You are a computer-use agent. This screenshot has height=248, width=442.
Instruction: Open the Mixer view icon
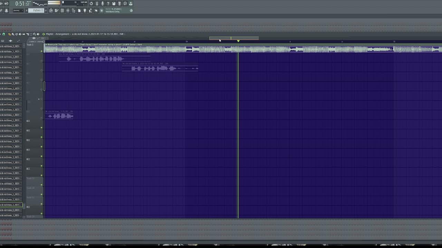(68, 10)
